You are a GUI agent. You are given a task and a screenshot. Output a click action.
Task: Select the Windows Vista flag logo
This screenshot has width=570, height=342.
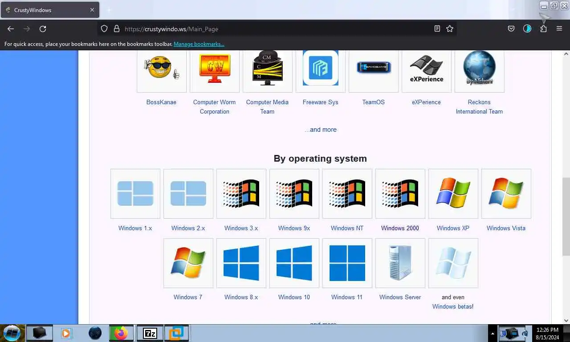point(506,193)
